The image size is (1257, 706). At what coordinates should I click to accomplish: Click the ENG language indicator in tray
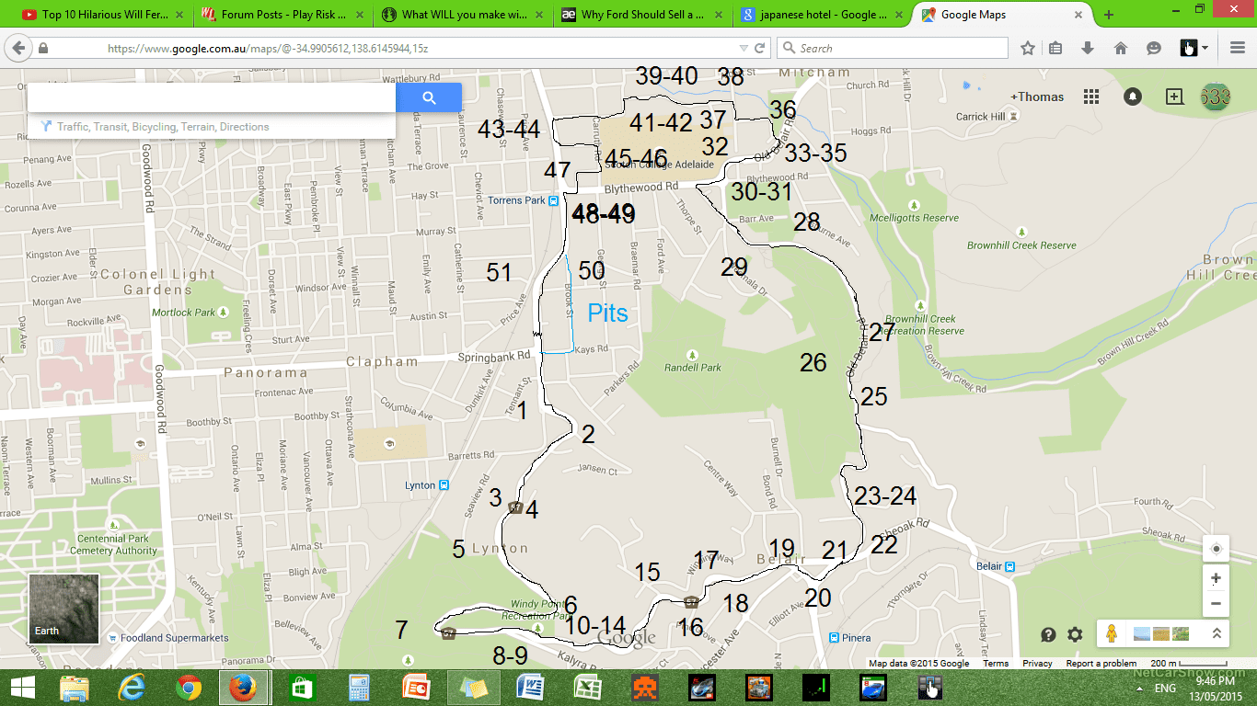pyautogui.click(x=1165, y=689)
